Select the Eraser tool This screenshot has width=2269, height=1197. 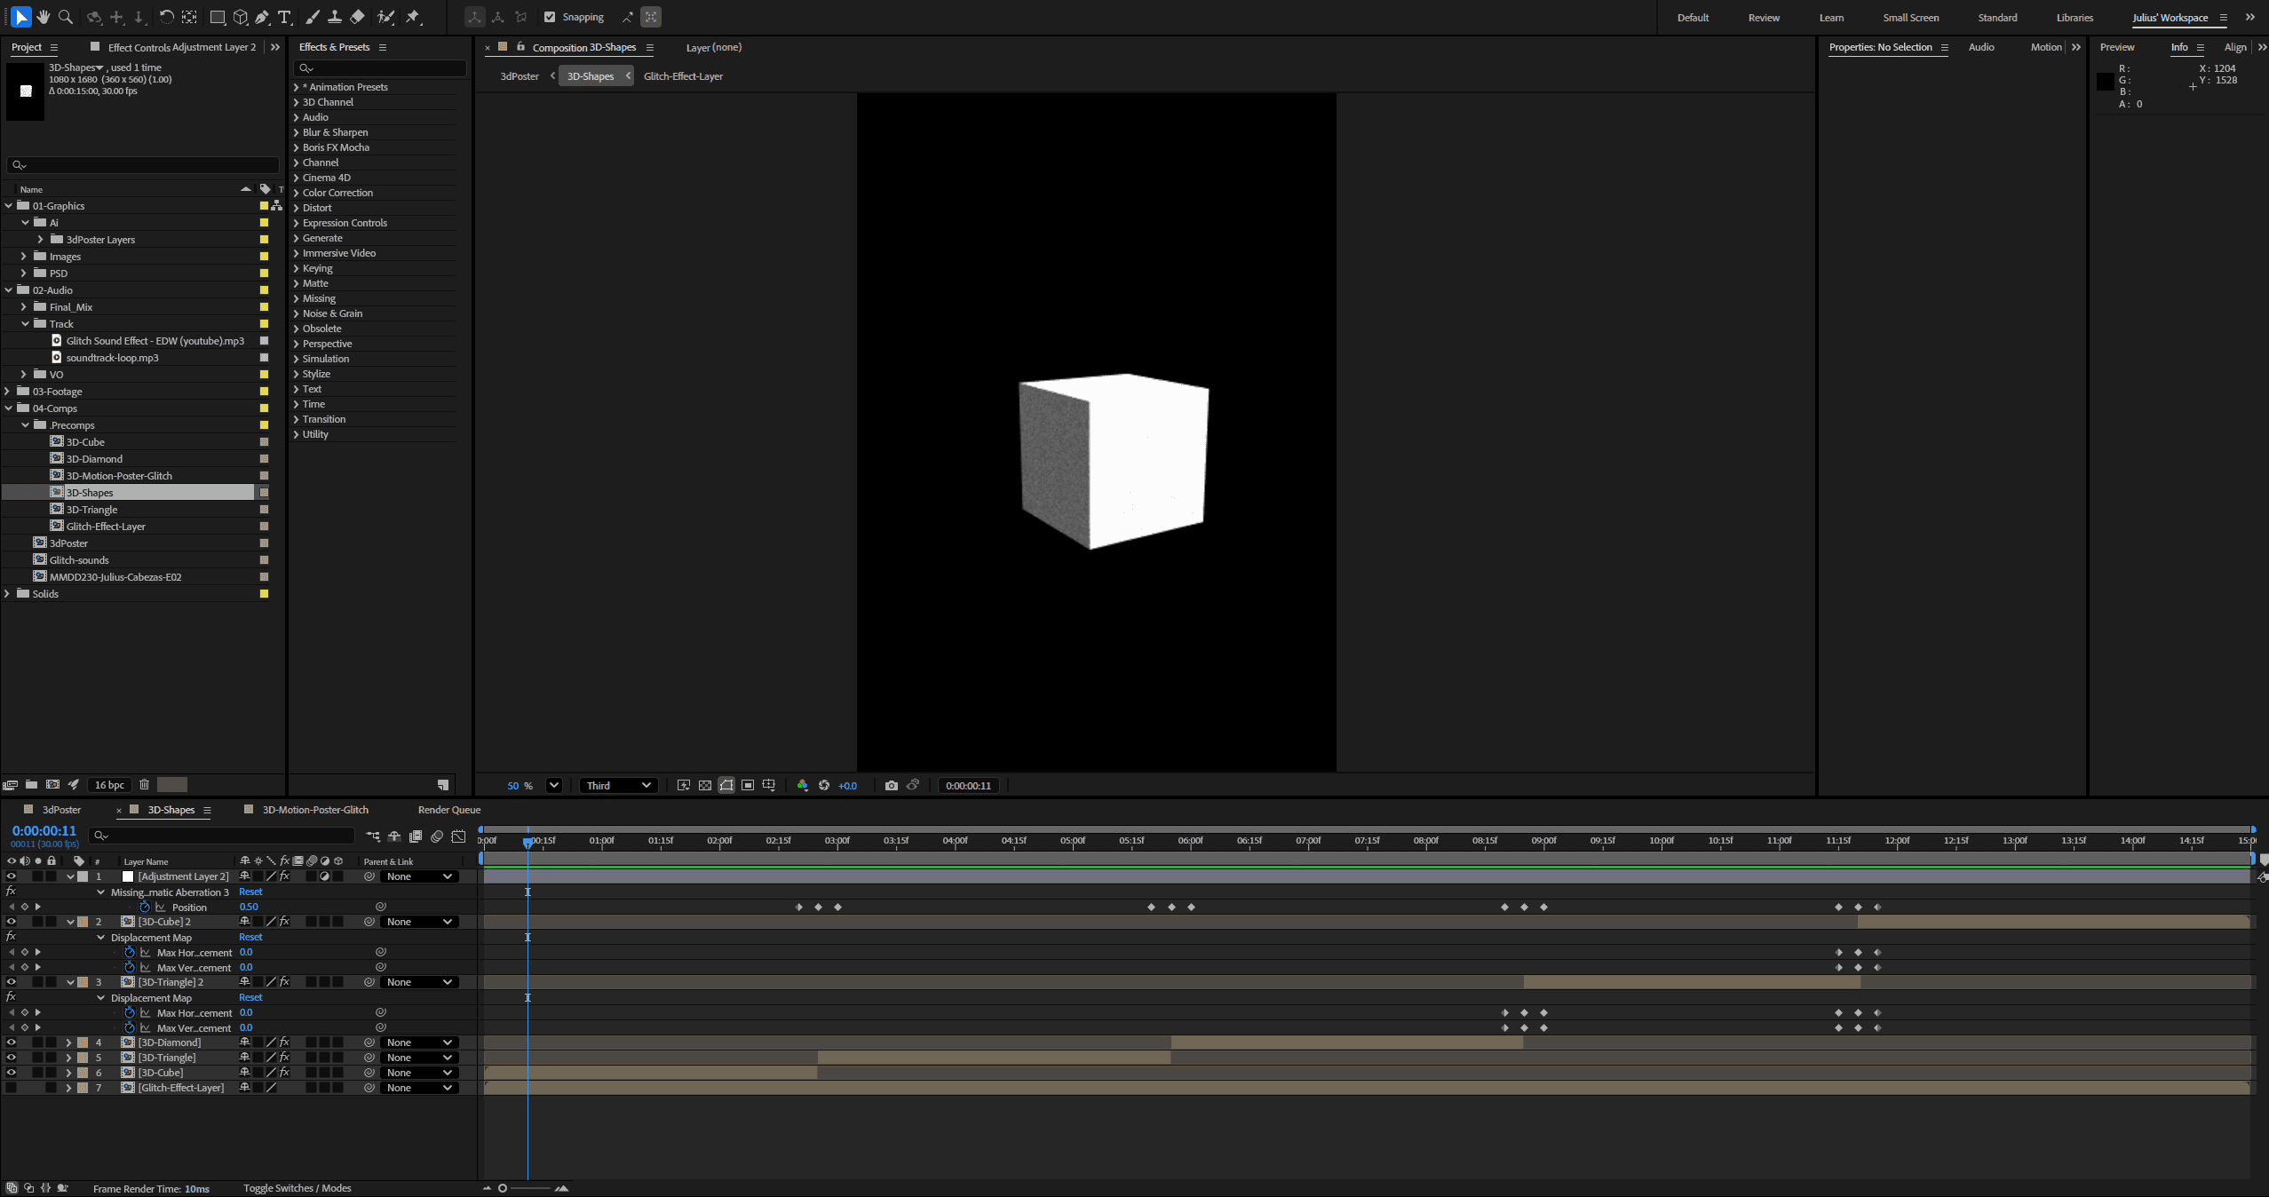pos(357,17)
